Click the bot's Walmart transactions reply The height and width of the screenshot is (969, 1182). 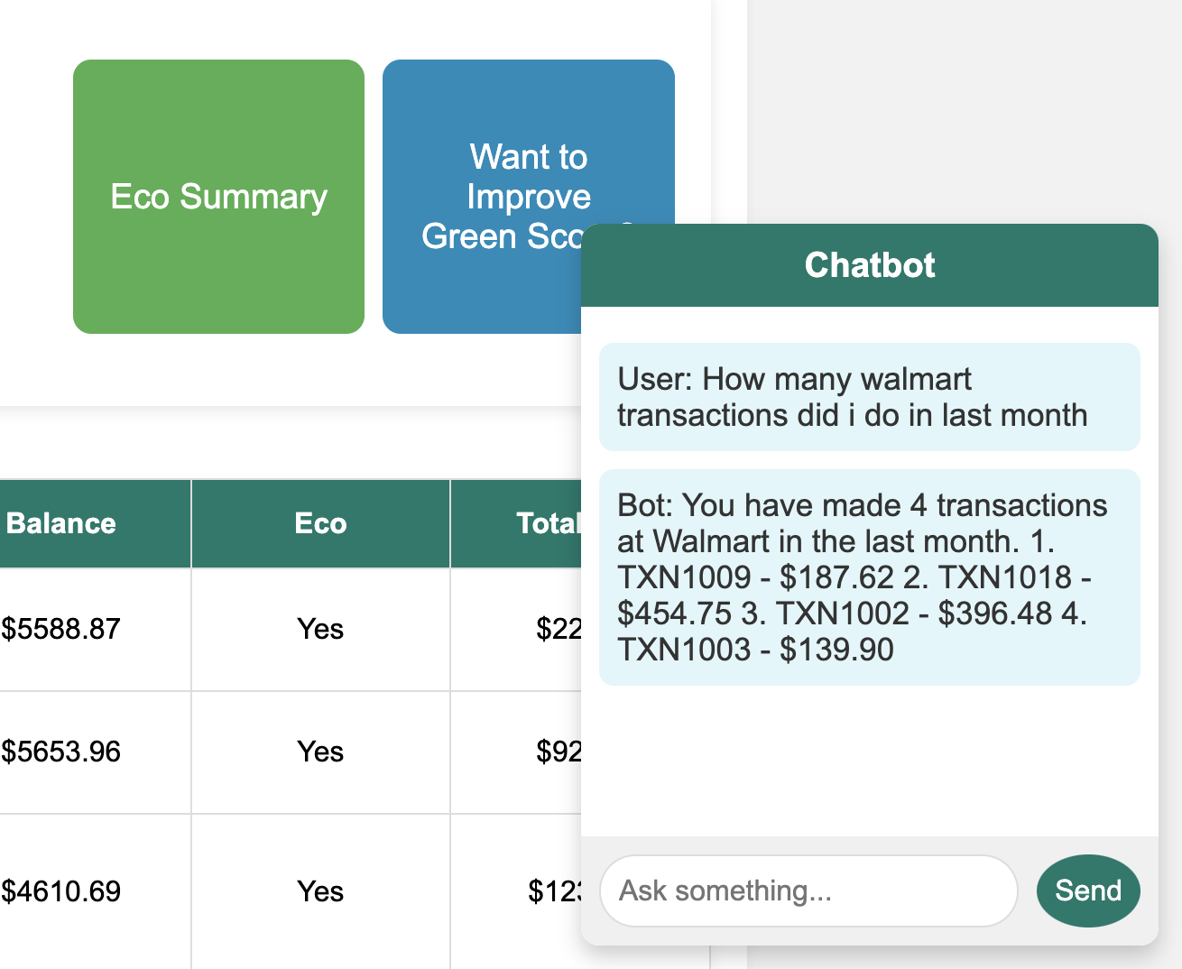coord(869,577)
